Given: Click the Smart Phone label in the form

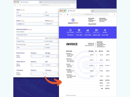Looking at the screenshot, I should (x=21, y=53).
